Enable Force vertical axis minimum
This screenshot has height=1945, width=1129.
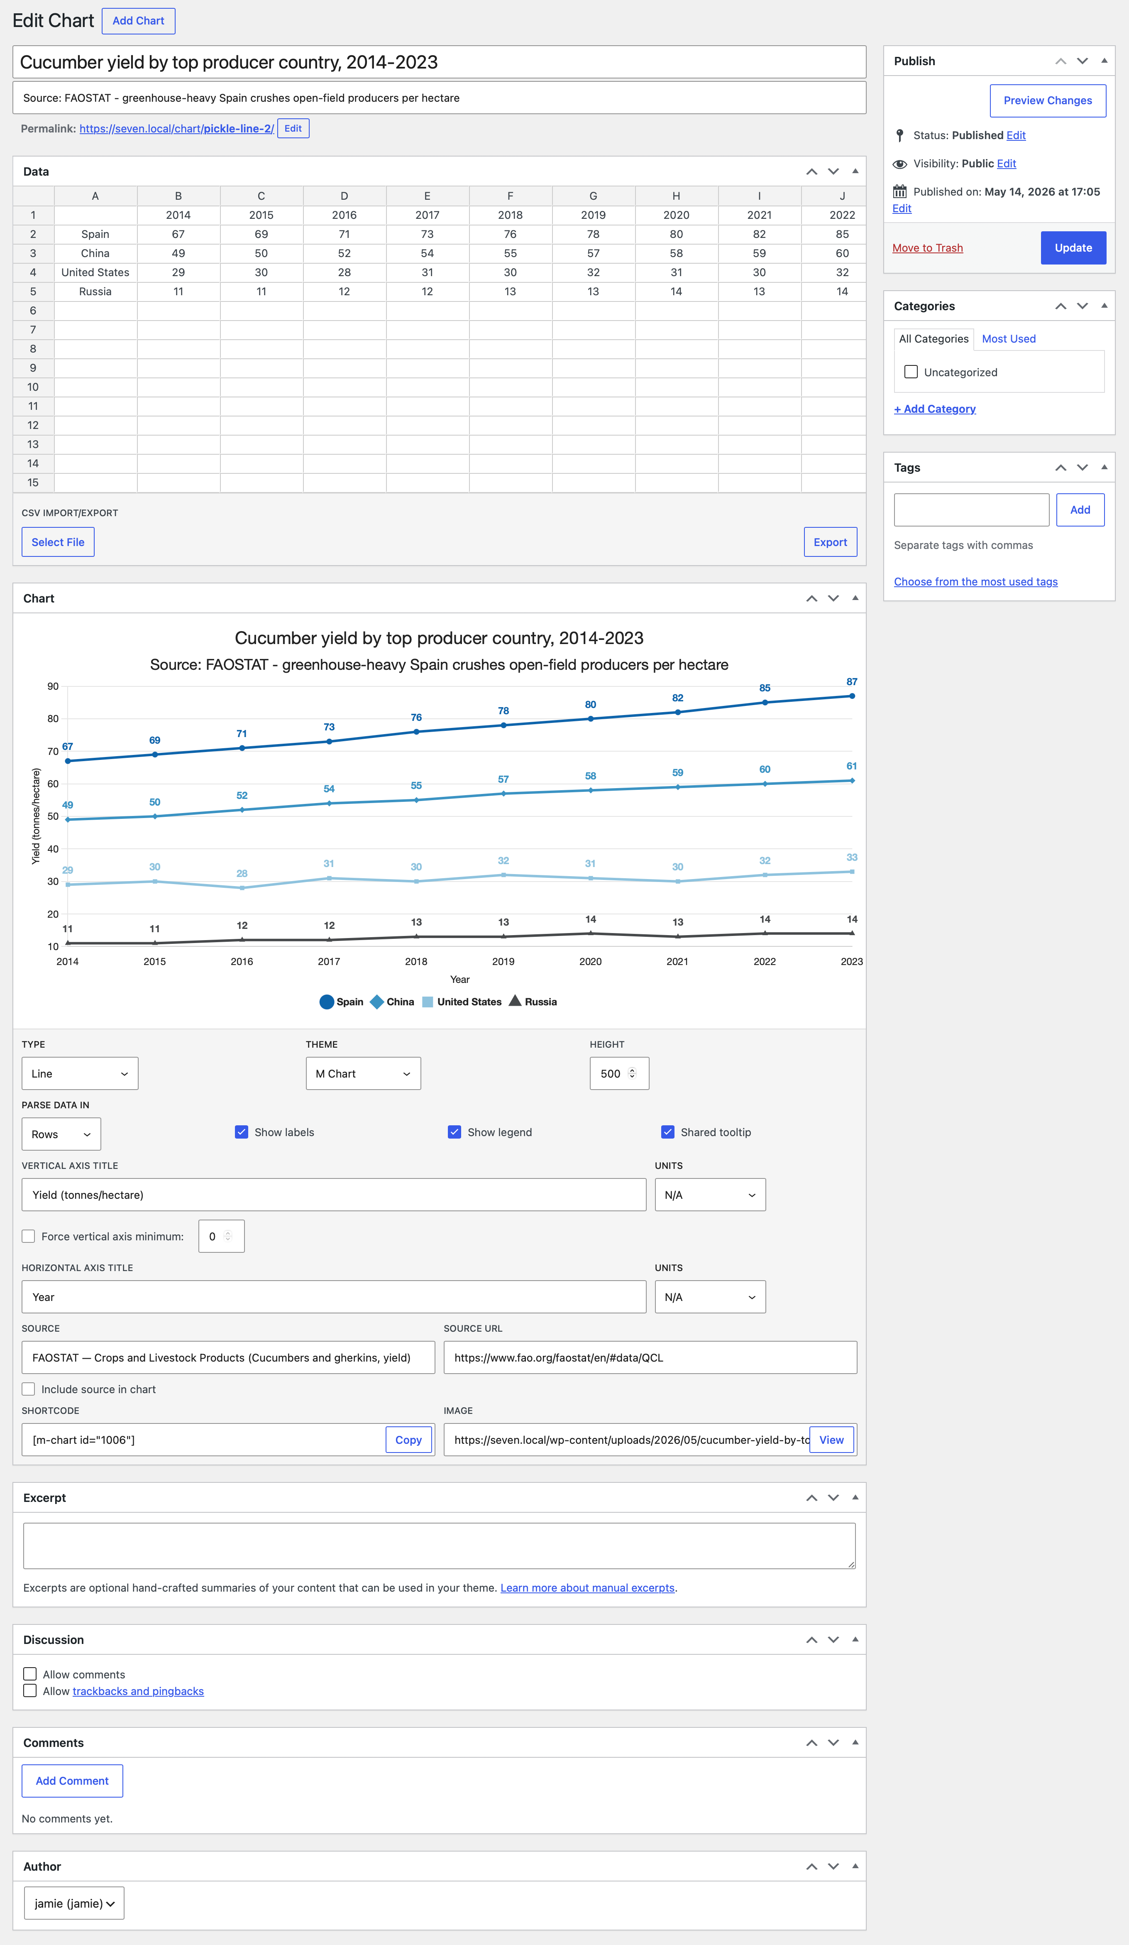pyautogui.click(x=29, y=1236)
